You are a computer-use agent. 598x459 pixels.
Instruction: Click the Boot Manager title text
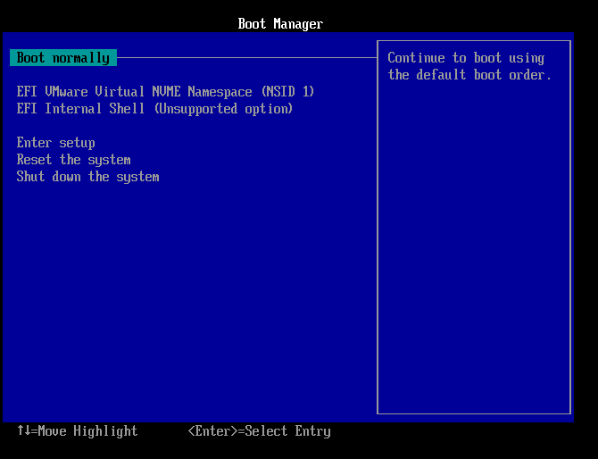280,24
